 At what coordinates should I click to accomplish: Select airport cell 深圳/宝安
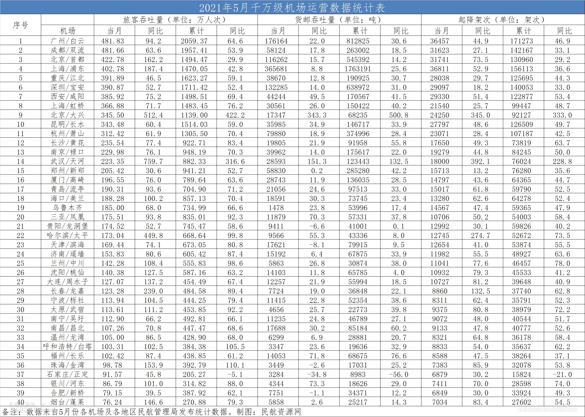[x=68, y=87]
